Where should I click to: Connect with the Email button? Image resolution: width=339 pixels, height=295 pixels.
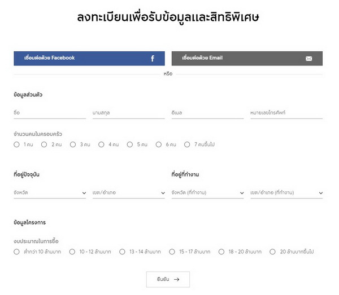click(246, 58)
